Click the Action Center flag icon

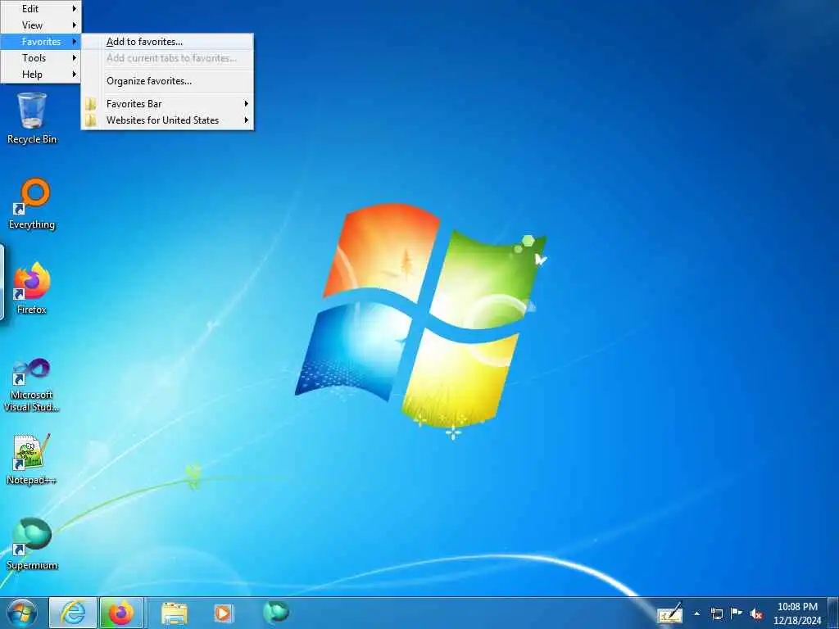[737, 613]
